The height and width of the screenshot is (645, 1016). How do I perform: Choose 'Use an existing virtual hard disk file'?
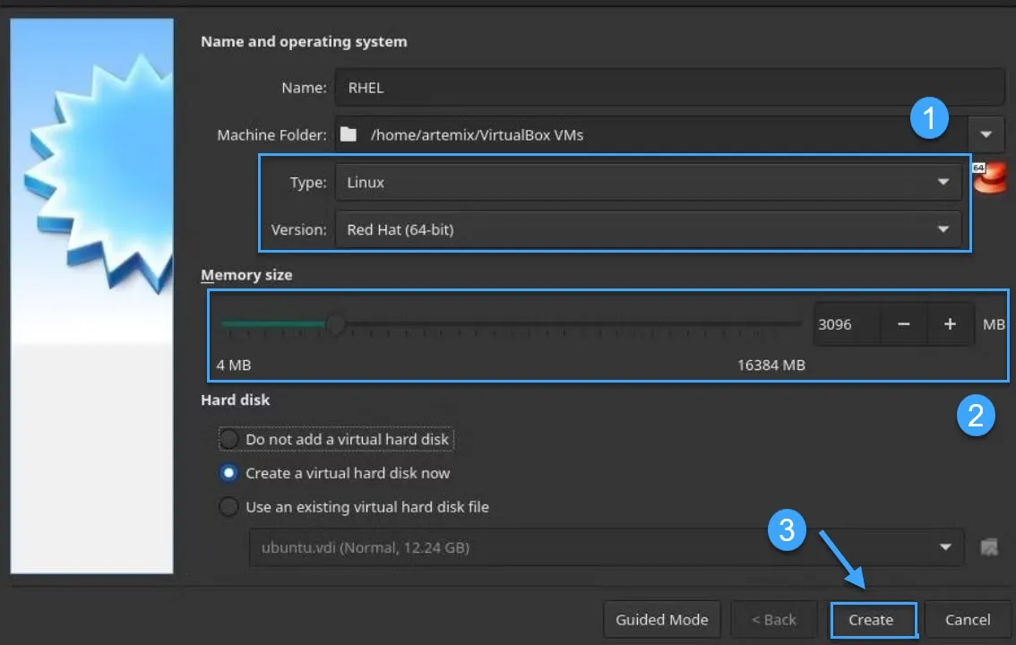pyautogui.click(x=229, y=507)
